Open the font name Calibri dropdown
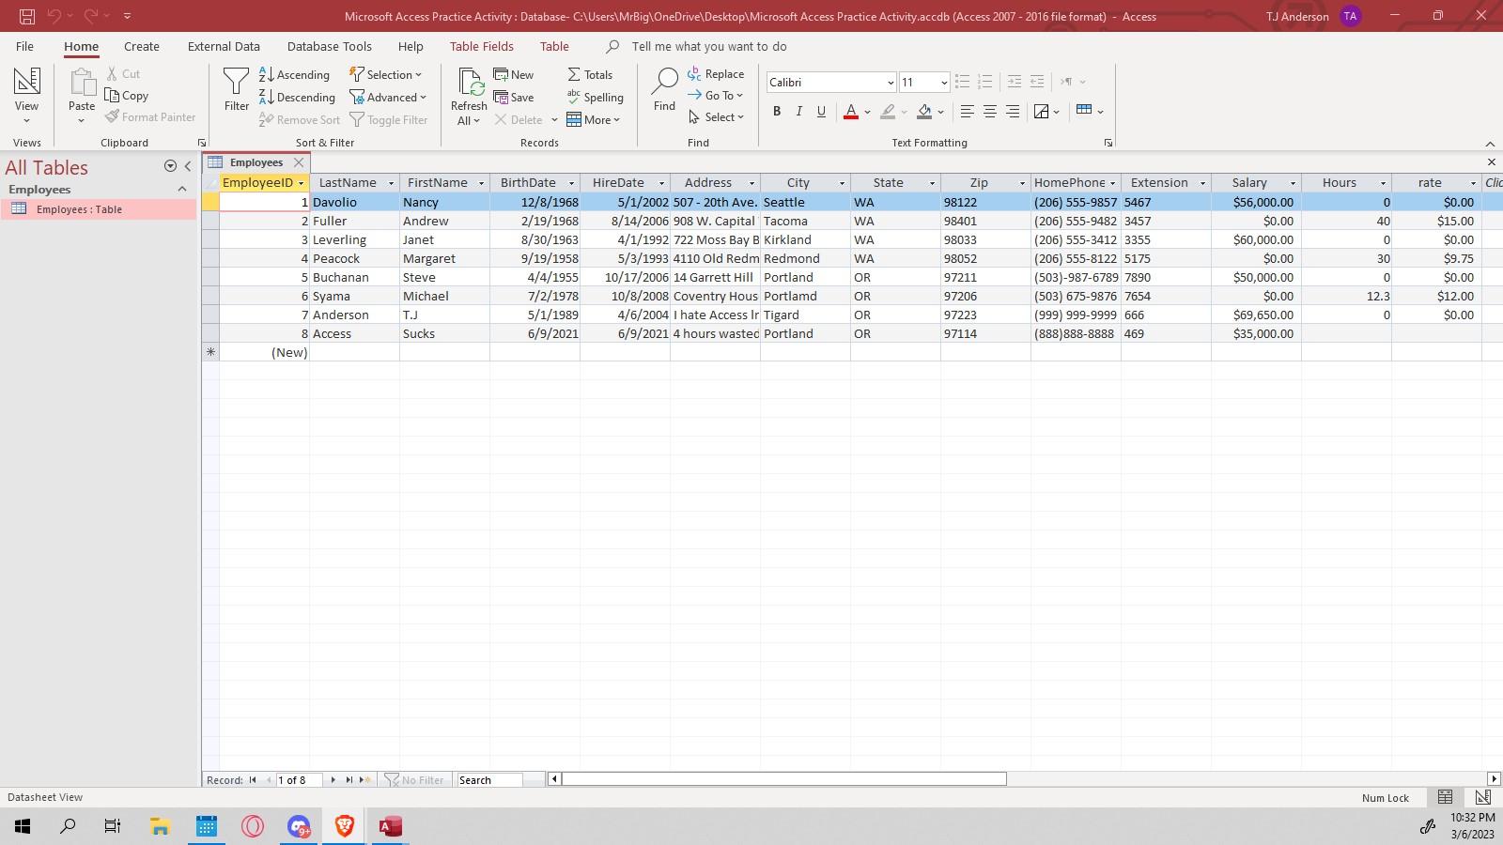1503x845 pixels. point(891,83)
